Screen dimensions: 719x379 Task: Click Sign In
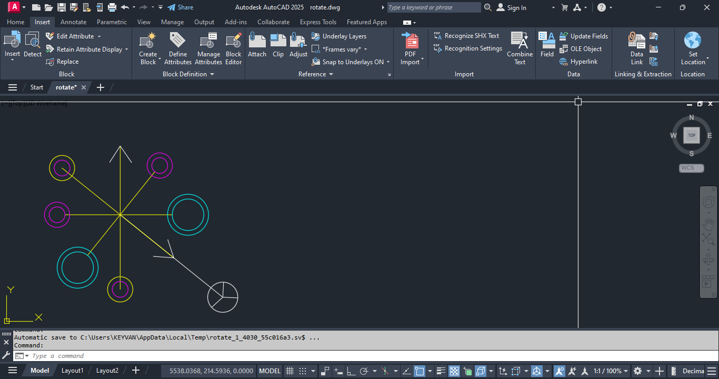pyautogui.click(x=512, y=7)
